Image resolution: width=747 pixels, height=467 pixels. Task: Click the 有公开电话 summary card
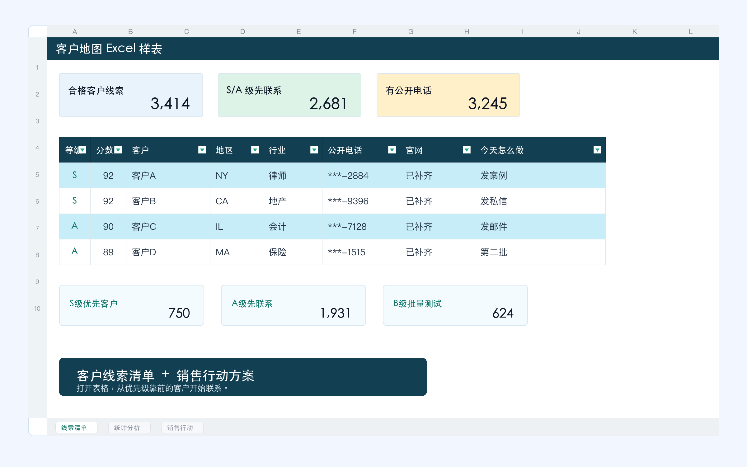point(448,95)
